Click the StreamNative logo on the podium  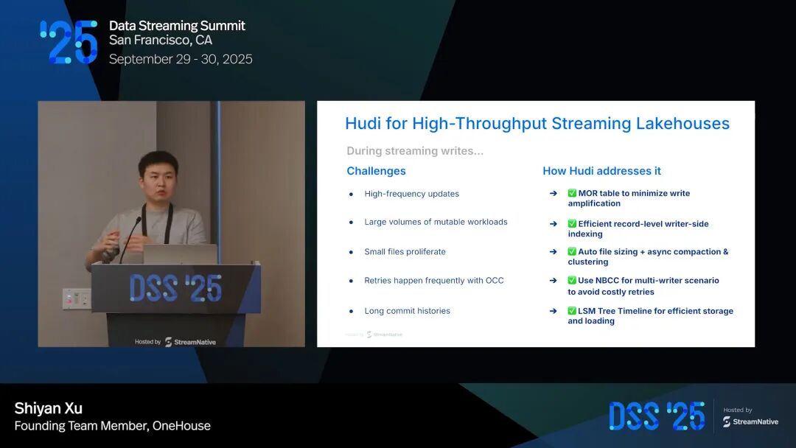pyautogui.click(x=190, y=342)
